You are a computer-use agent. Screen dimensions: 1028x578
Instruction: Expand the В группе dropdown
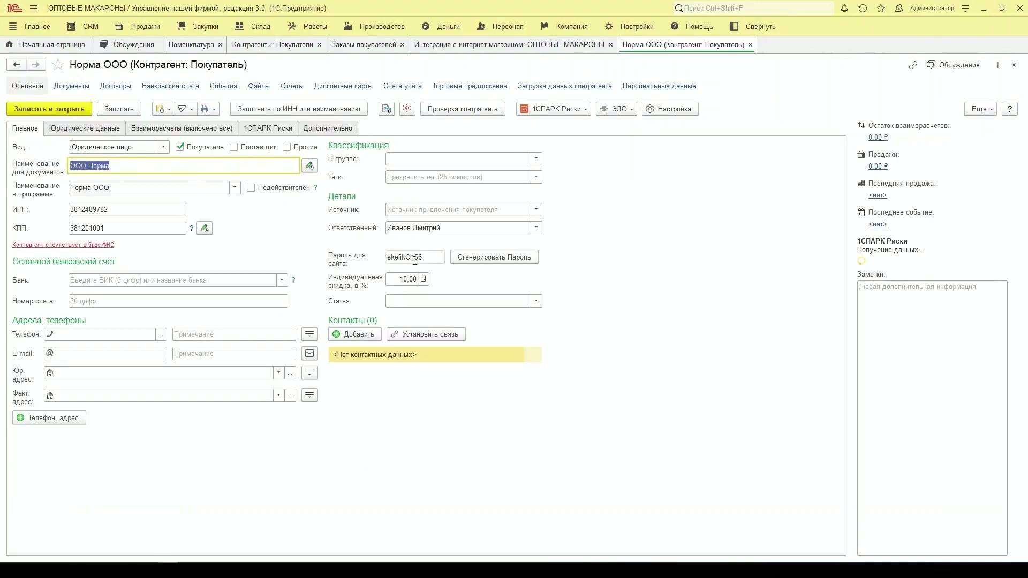point(536,159)
